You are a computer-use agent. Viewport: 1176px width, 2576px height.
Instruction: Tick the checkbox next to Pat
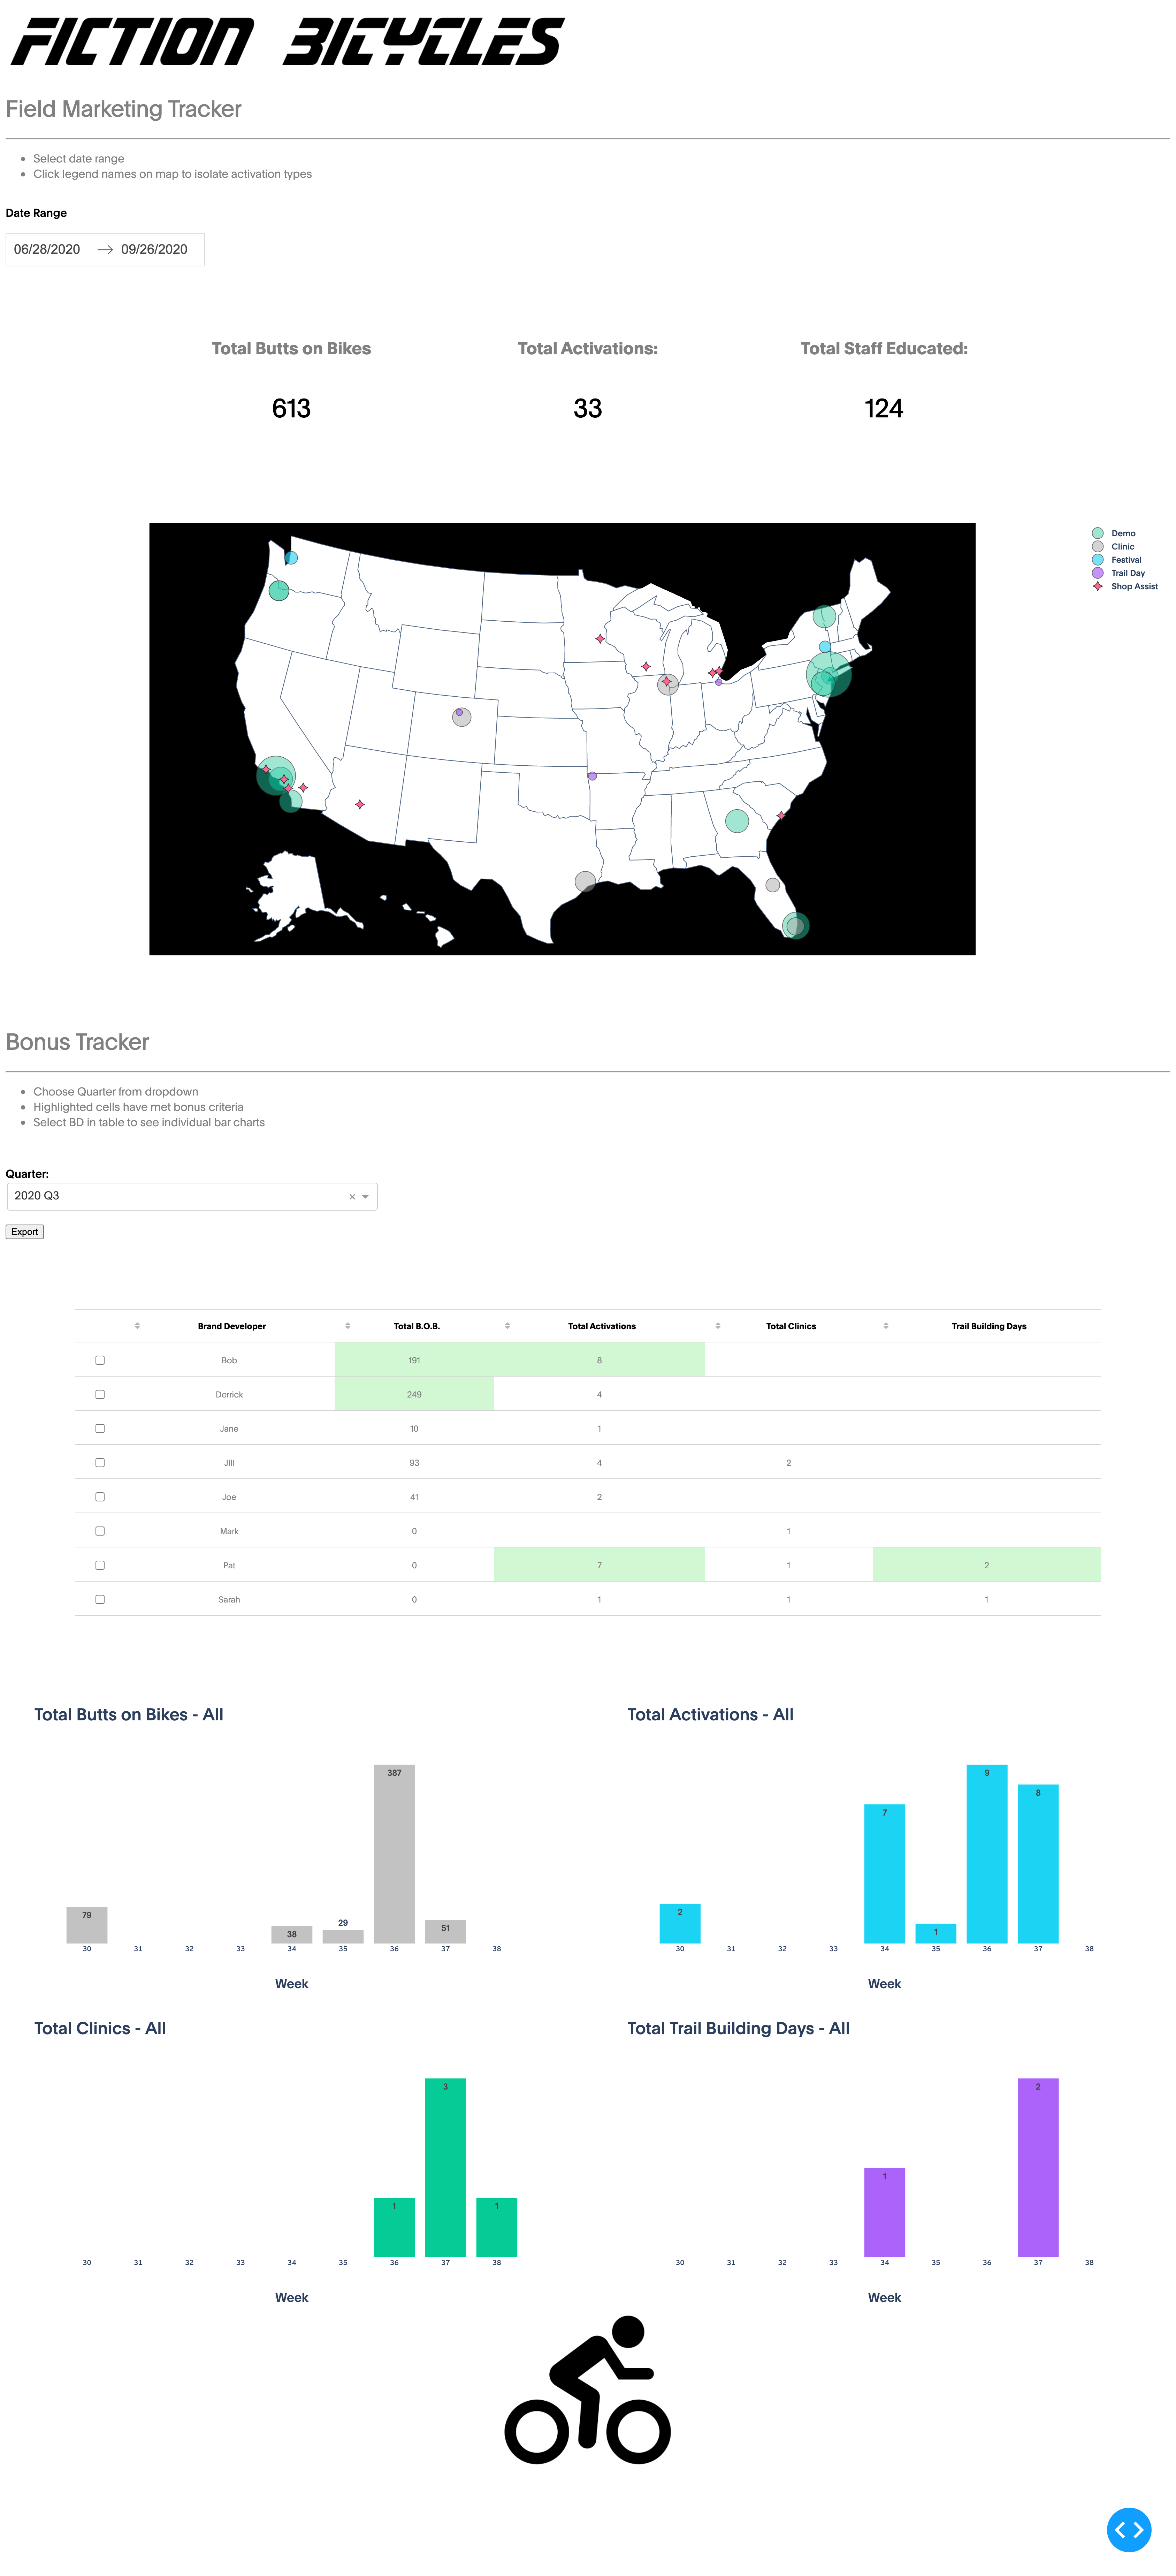coord(100,1565)
